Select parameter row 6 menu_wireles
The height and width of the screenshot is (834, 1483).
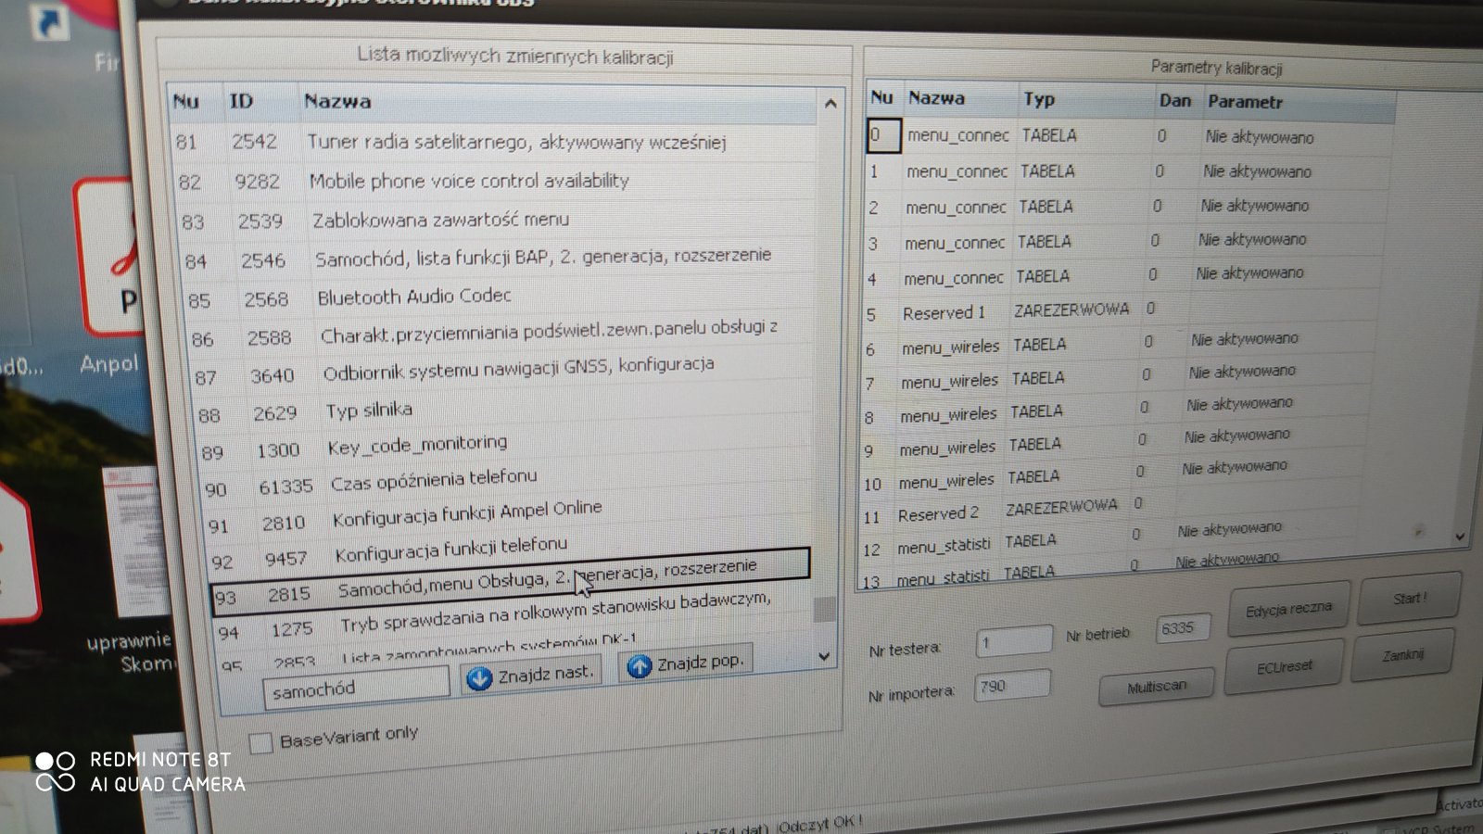click(x=1120, y=344)
